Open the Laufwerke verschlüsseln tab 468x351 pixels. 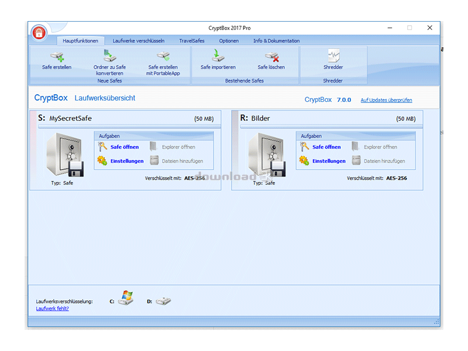tap(139, 41)
